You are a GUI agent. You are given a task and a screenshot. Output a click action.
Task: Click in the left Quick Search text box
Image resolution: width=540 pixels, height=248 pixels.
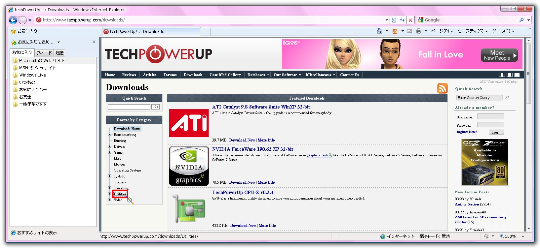pyautogui.click(x=129, y=107)
